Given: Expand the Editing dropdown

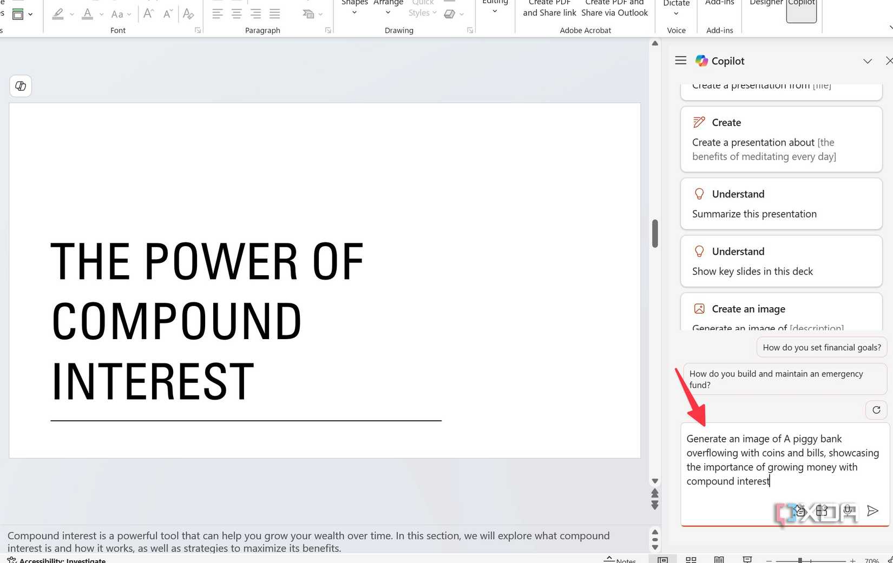Looking at the screenshot, I should [x=495, y=6].
